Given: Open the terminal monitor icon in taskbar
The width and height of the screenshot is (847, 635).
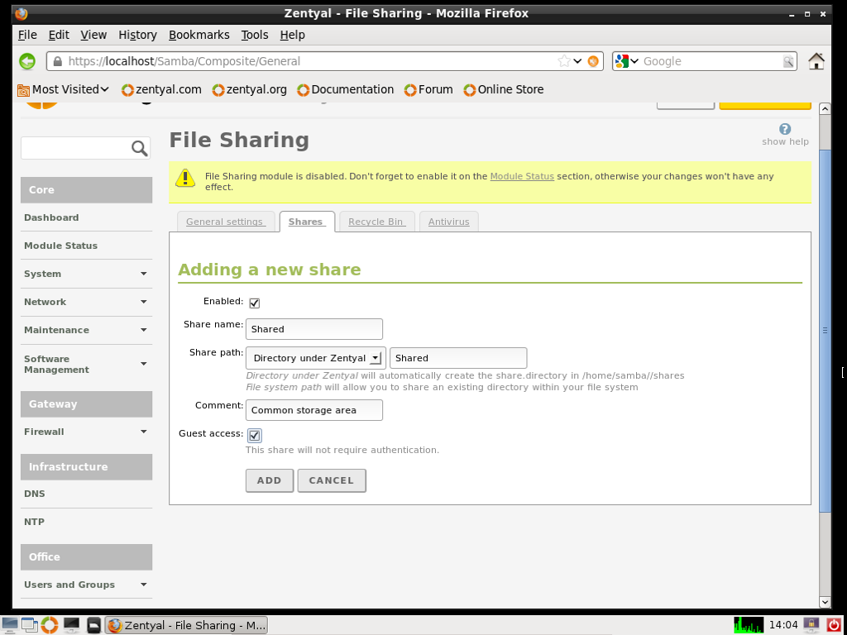Looking at the screenshot, I should pyautogui.click(x=71, y=625).
